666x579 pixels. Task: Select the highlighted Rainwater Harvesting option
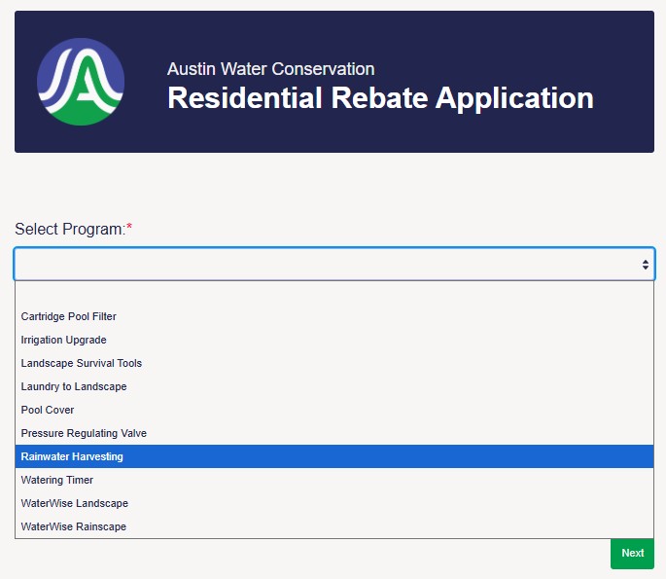pyautogui.click(x=72, y=456)
